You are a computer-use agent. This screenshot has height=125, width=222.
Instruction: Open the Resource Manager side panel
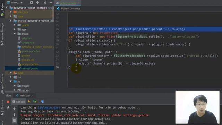pos(2,34)
